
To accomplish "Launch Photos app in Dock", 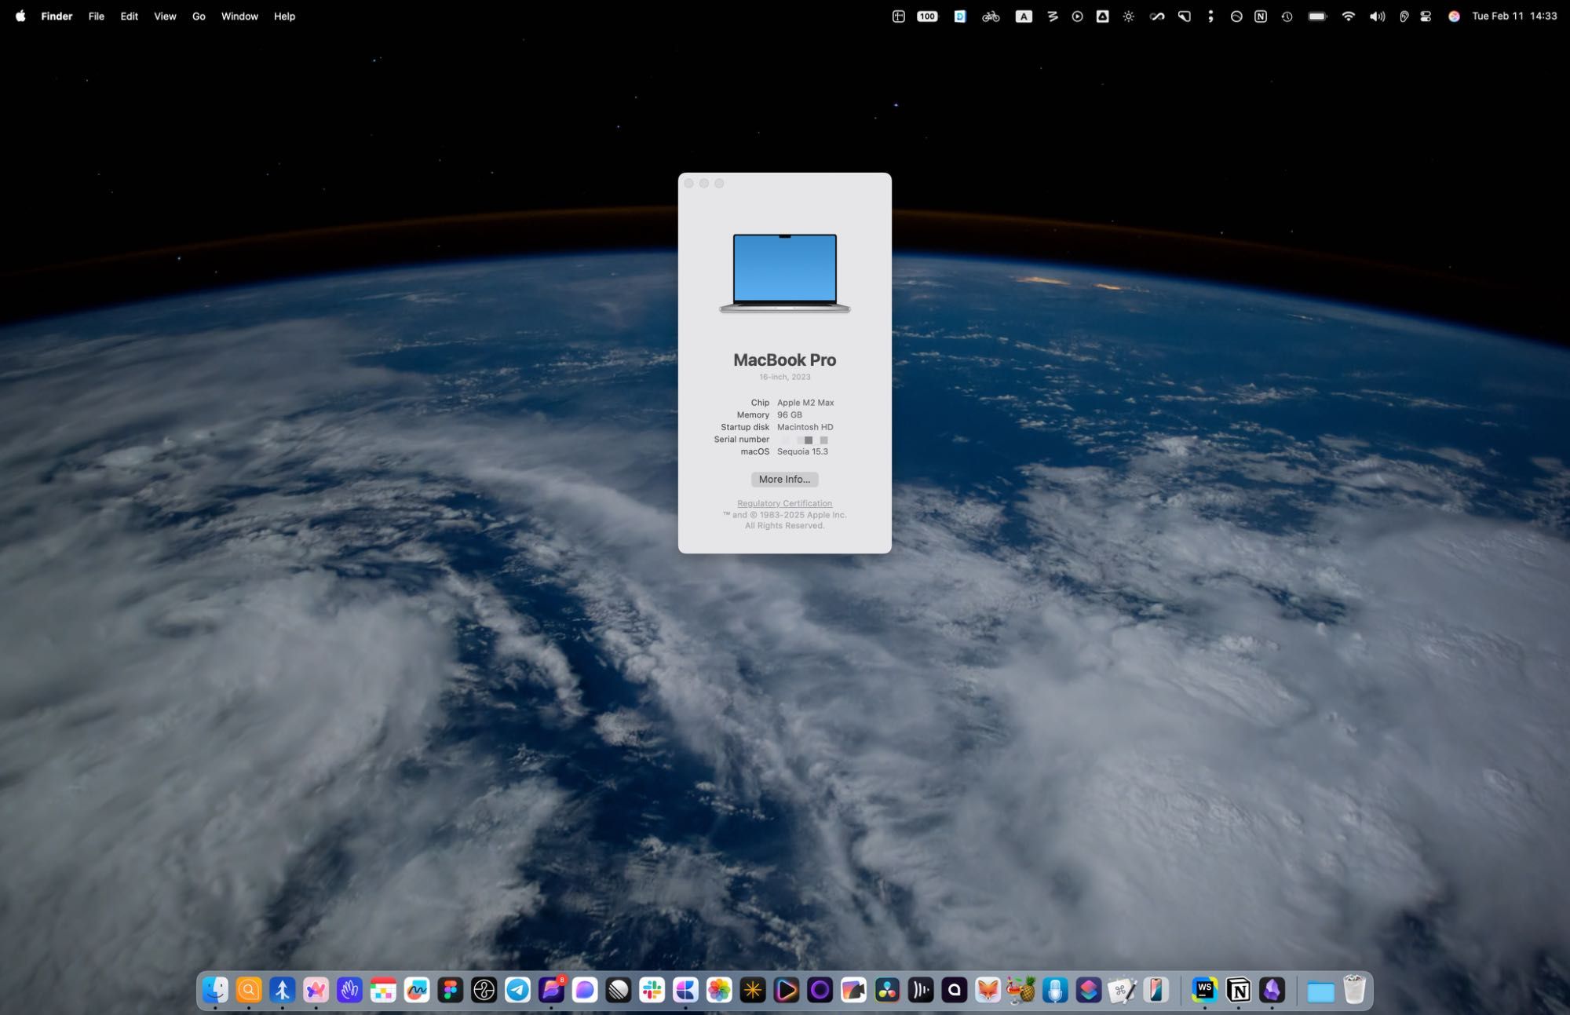I will point(719,990).
